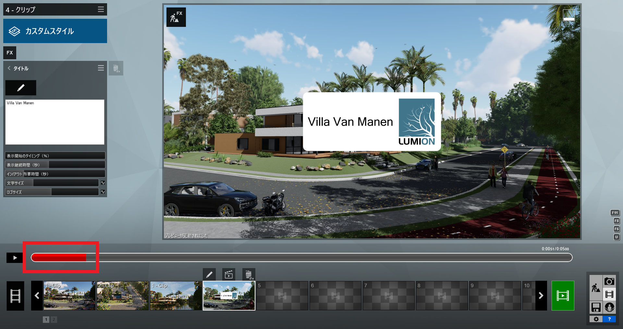
Task: Click the カスタムスタイル style button
Action: [x=55, y=31]
